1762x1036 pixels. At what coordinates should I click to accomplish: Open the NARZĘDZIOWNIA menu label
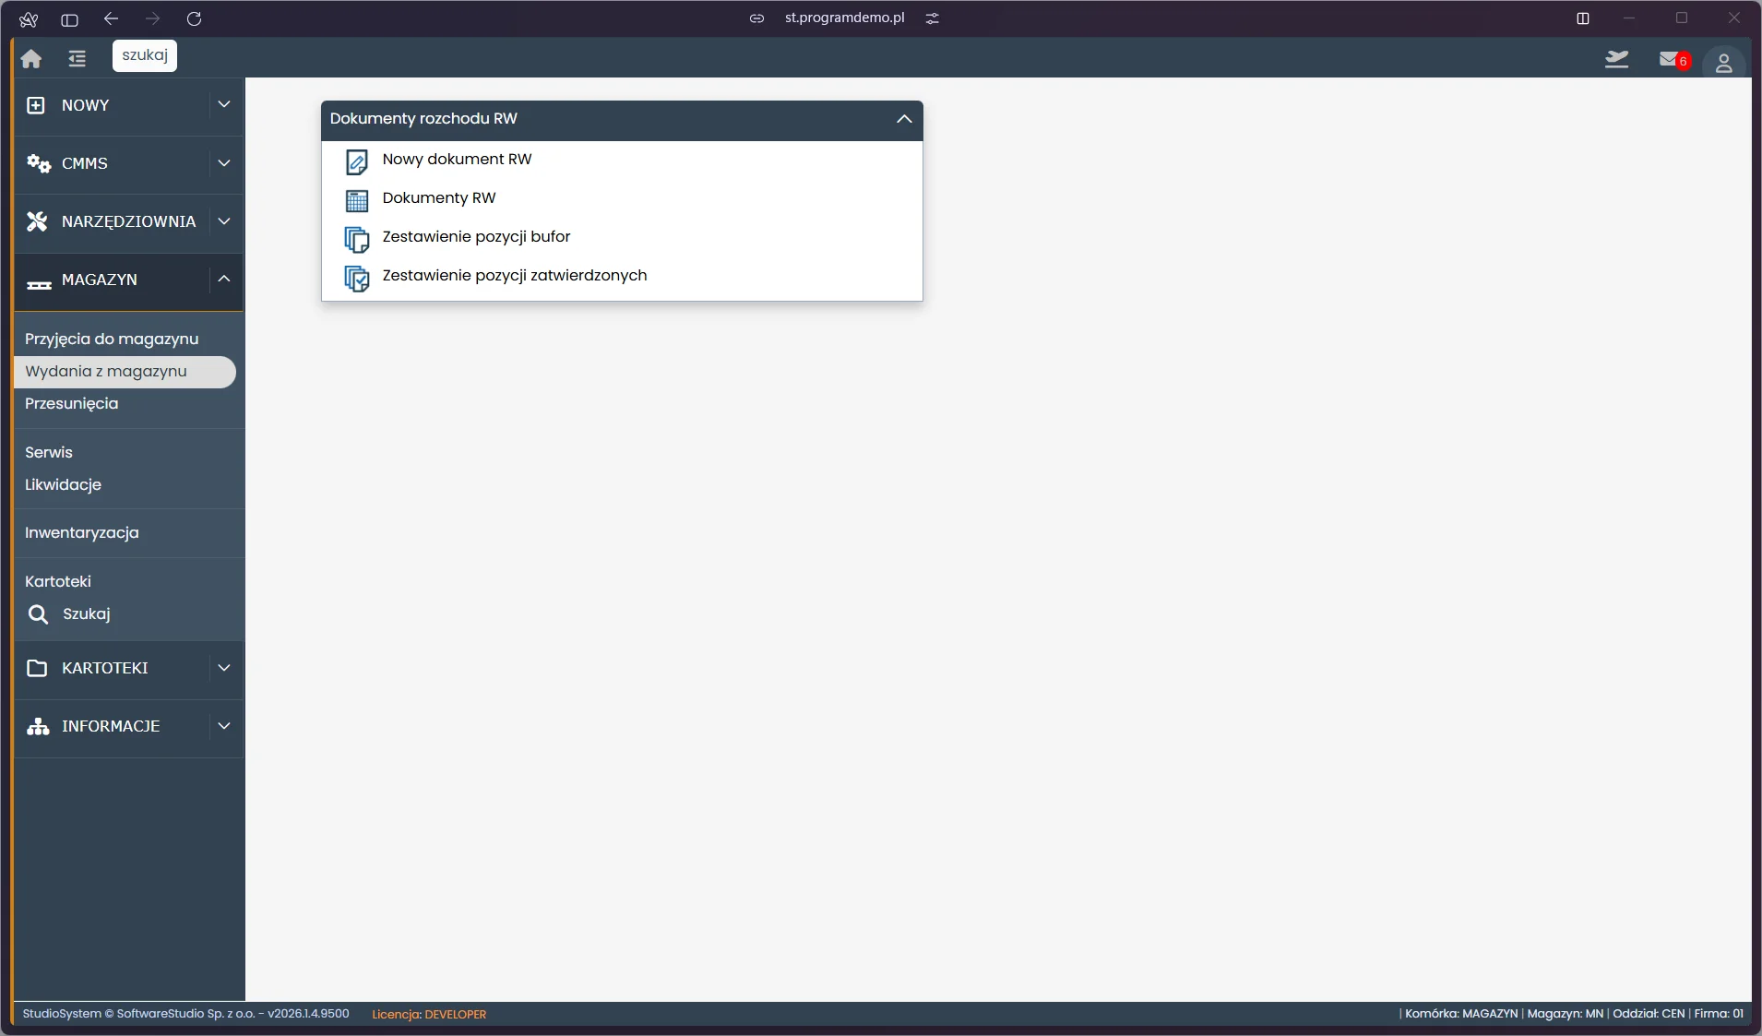pyautogui.click(x=129, y=221)
